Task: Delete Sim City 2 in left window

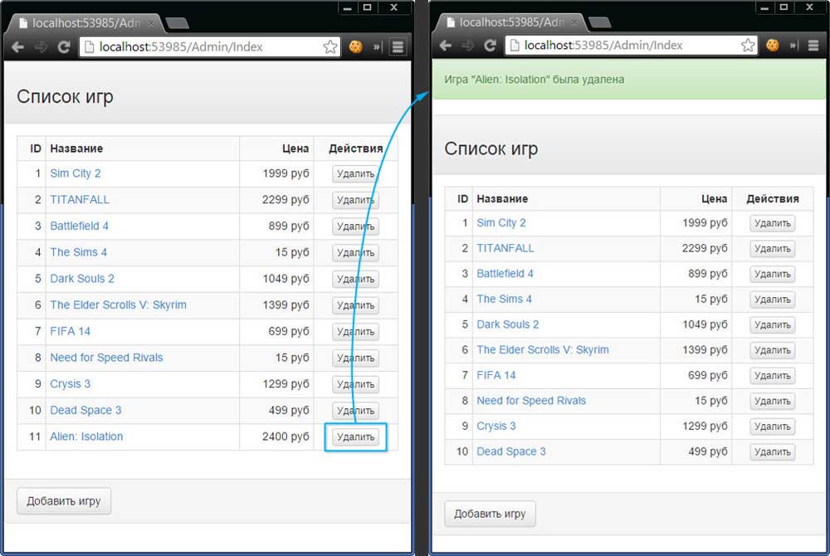Action: click(x=356, y=173)
